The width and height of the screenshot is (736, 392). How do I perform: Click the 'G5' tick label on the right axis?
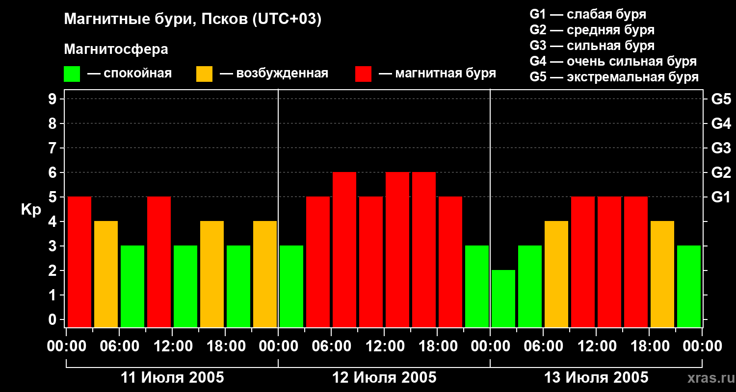[x=721, y=99]
